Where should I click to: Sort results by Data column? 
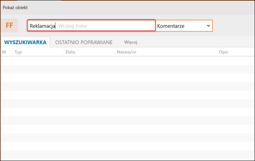pyautogui.click(x=70, y=51)
